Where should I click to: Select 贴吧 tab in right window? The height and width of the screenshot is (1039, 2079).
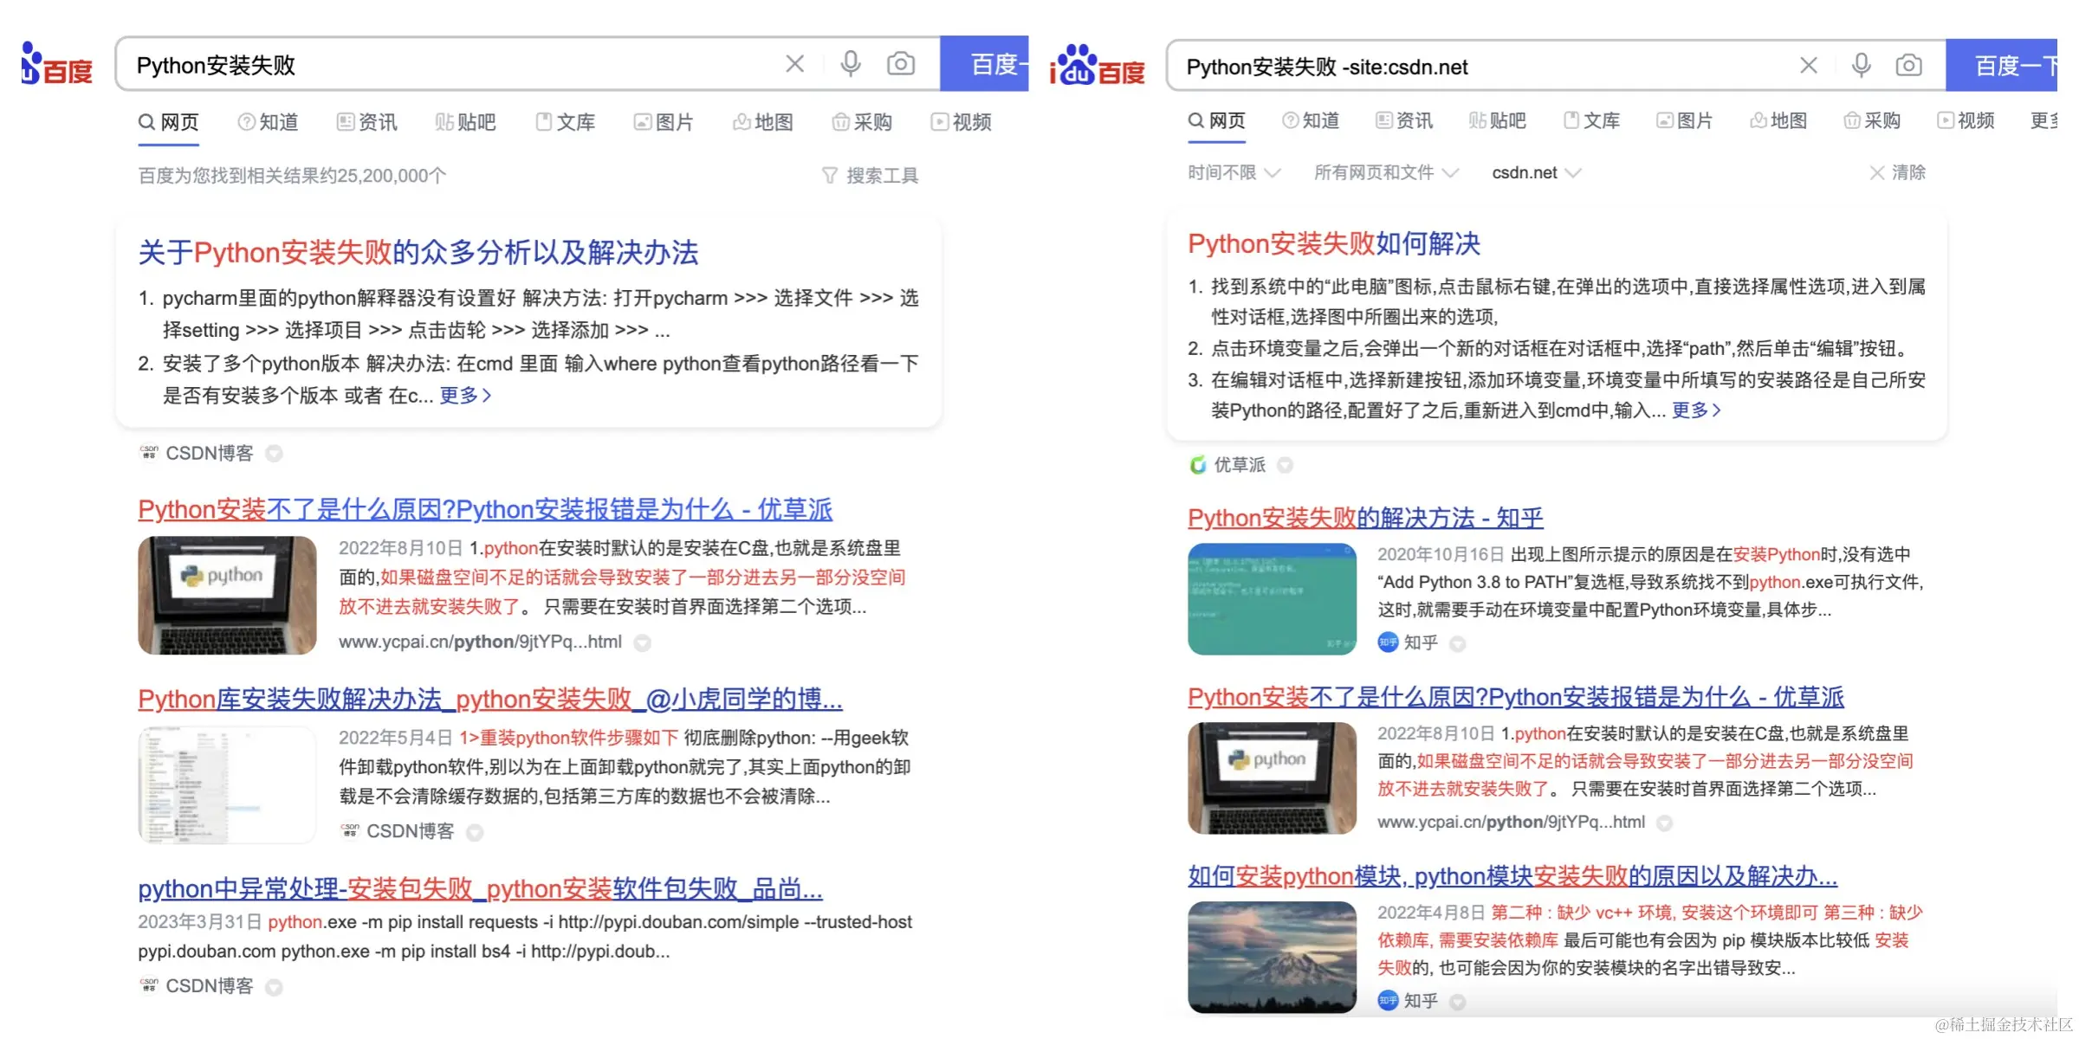(1498, 120)
